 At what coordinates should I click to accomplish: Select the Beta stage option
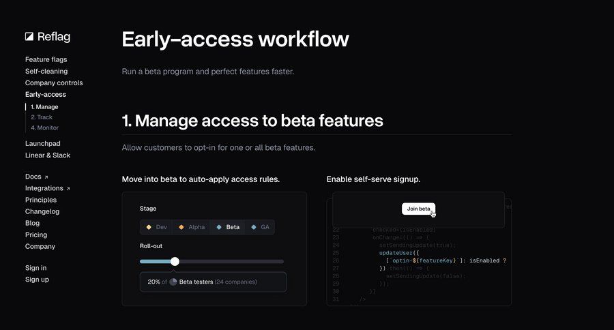pyautogui.click(x=228, y=227)
